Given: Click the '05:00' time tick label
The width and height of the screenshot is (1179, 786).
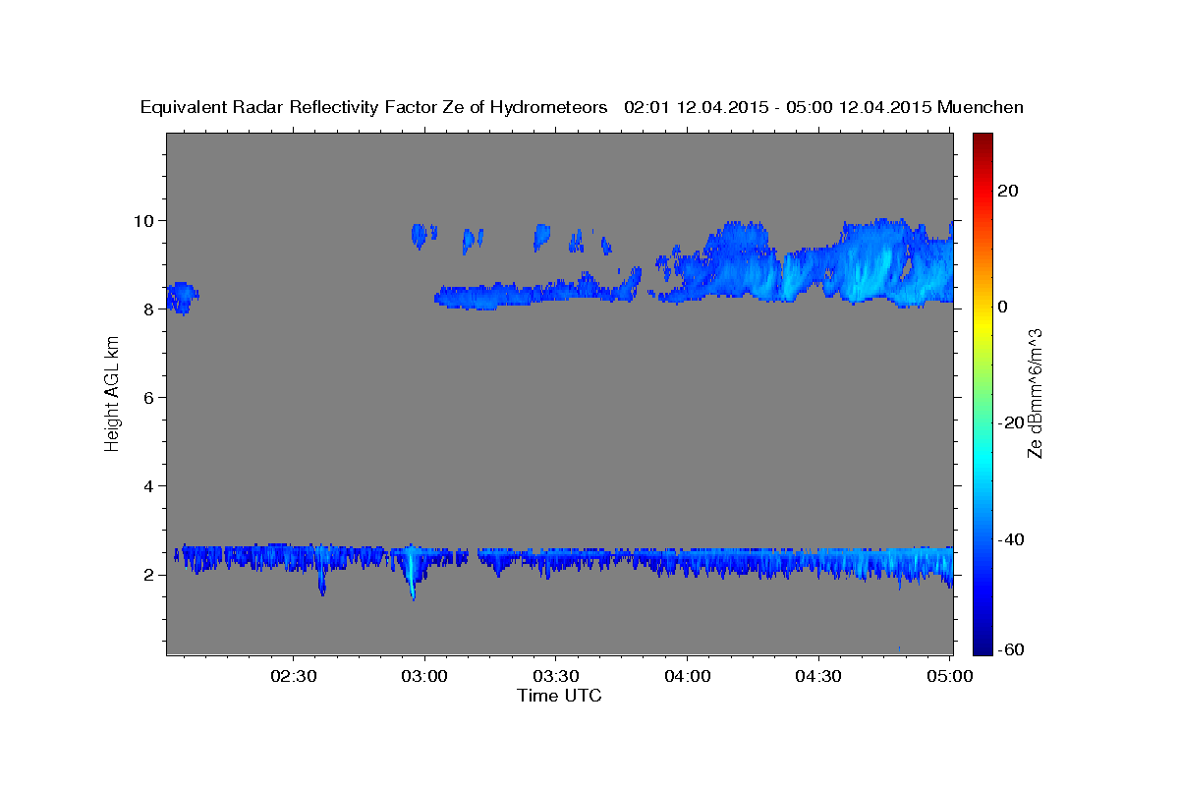Looking at the screenshot, I should (949, 677).
